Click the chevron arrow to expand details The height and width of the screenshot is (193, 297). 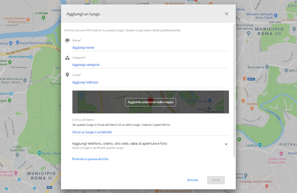226,144
